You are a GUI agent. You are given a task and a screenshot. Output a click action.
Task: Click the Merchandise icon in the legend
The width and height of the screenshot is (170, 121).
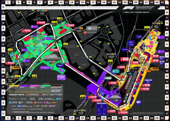click(35, 103)
